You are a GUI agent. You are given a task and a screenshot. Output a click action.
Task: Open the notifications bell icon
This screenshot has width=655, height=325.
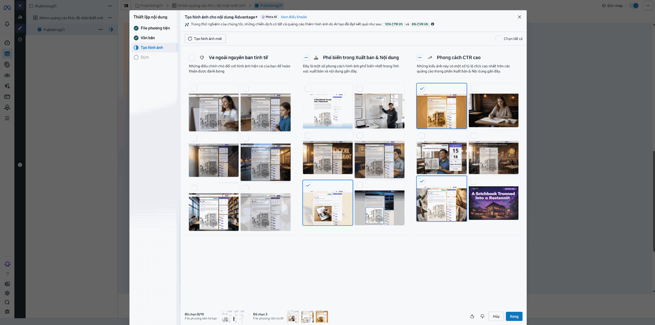(7, 24)
